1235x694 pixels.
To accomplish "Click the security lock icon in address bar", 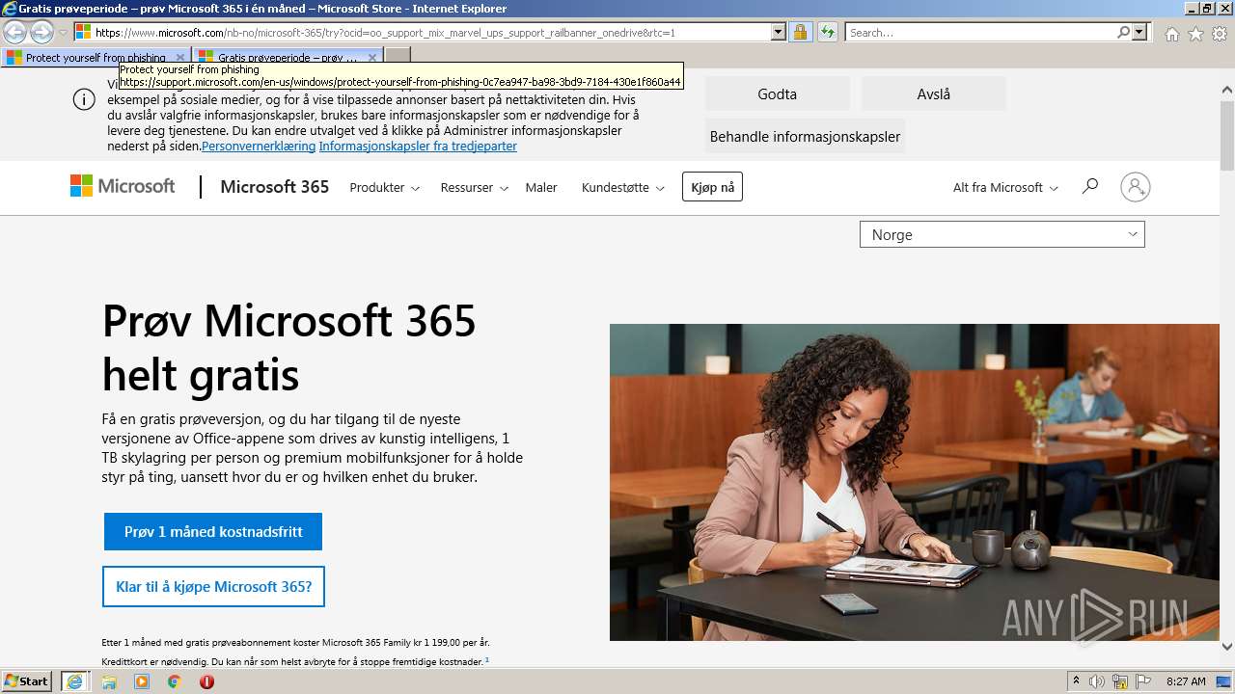I will coord(800,32).
